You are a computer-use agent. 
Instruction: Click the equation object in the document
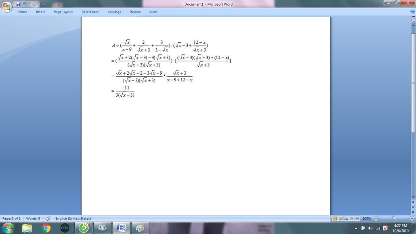(171, 68)
